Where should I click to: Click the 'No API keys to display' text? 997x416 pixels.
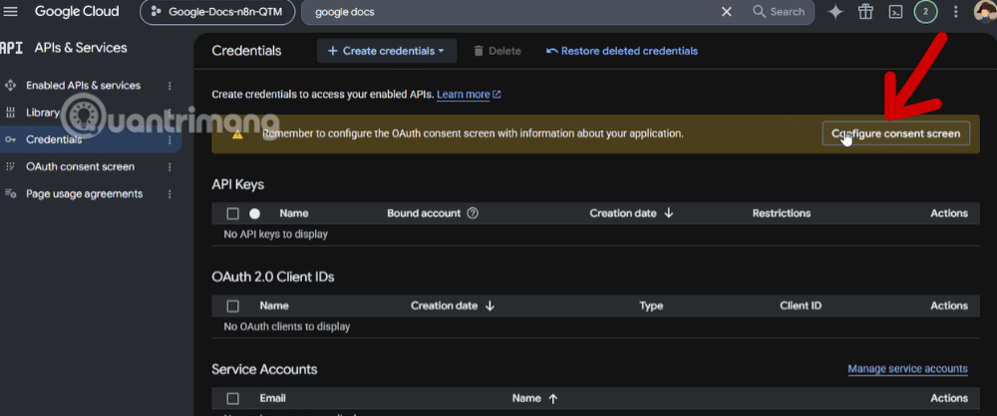pyautogui.click(x=276, y=234)
